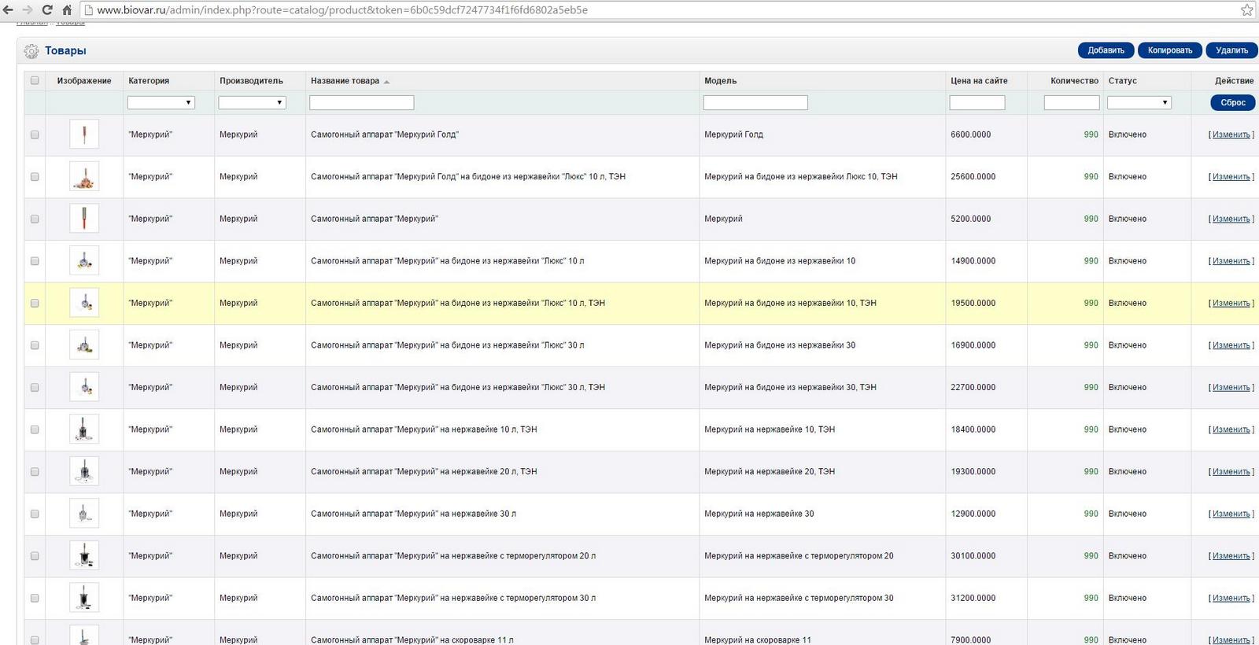Click product name ending "на скороварке 11 л"

(412, 640)
